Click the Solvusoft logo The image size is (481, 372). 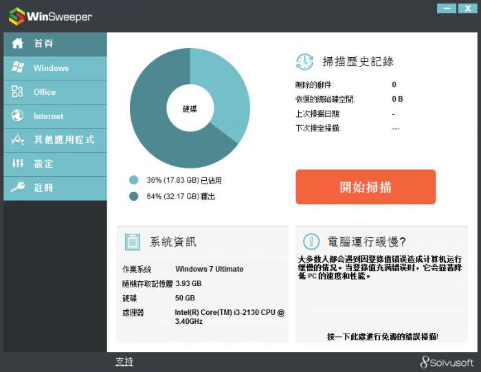[447, 362]
